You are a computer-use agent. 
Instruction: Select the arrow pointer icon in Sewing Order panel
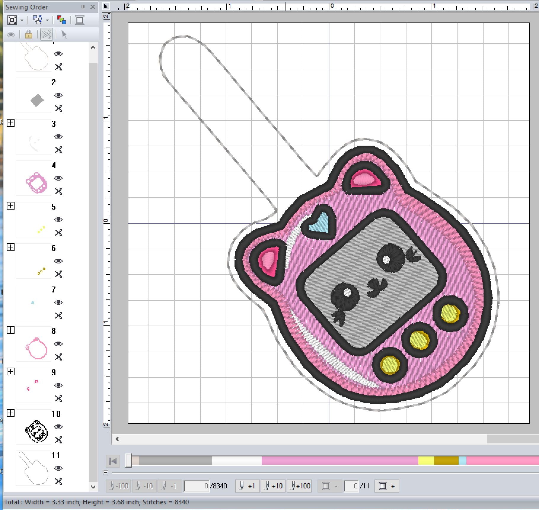[x=63, y=35]
